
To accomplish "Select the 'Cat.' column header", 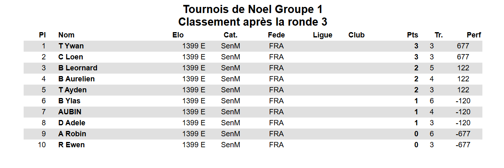I will coord(230,35).
